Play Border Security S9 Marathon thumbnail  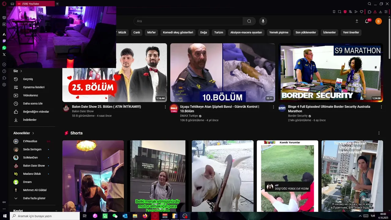click(331, 73)
